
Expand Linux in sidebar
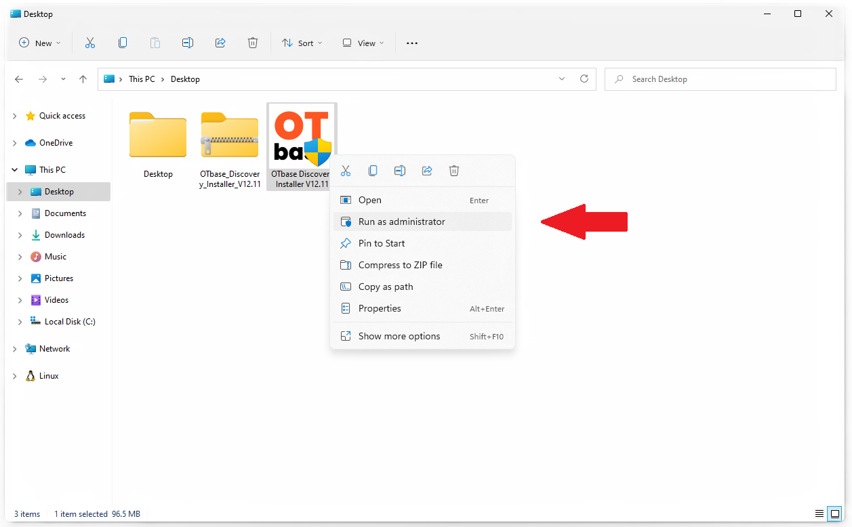[15, 376]
